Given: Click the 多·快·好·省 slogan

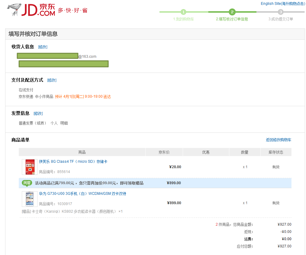Looking at the screenshot, I should (73, 10).
